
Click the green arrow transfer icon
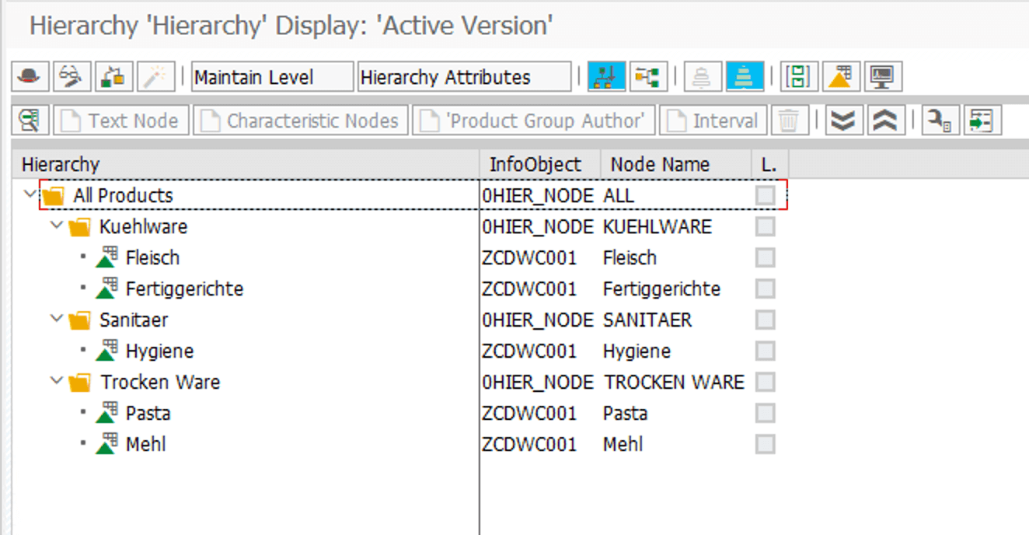pyautogui.click(x=982, y=121)
